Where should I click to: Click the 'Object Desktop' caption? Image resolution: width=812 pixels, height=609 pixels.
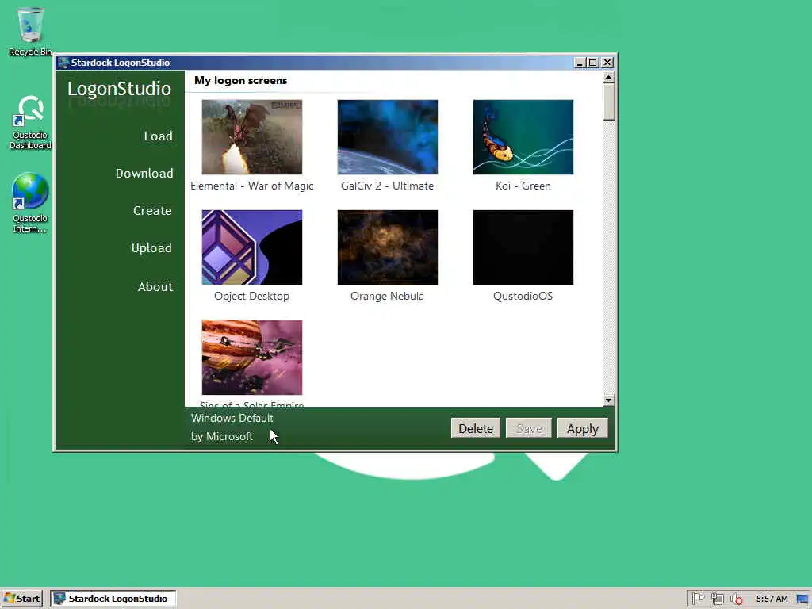[x=251, y=297]
